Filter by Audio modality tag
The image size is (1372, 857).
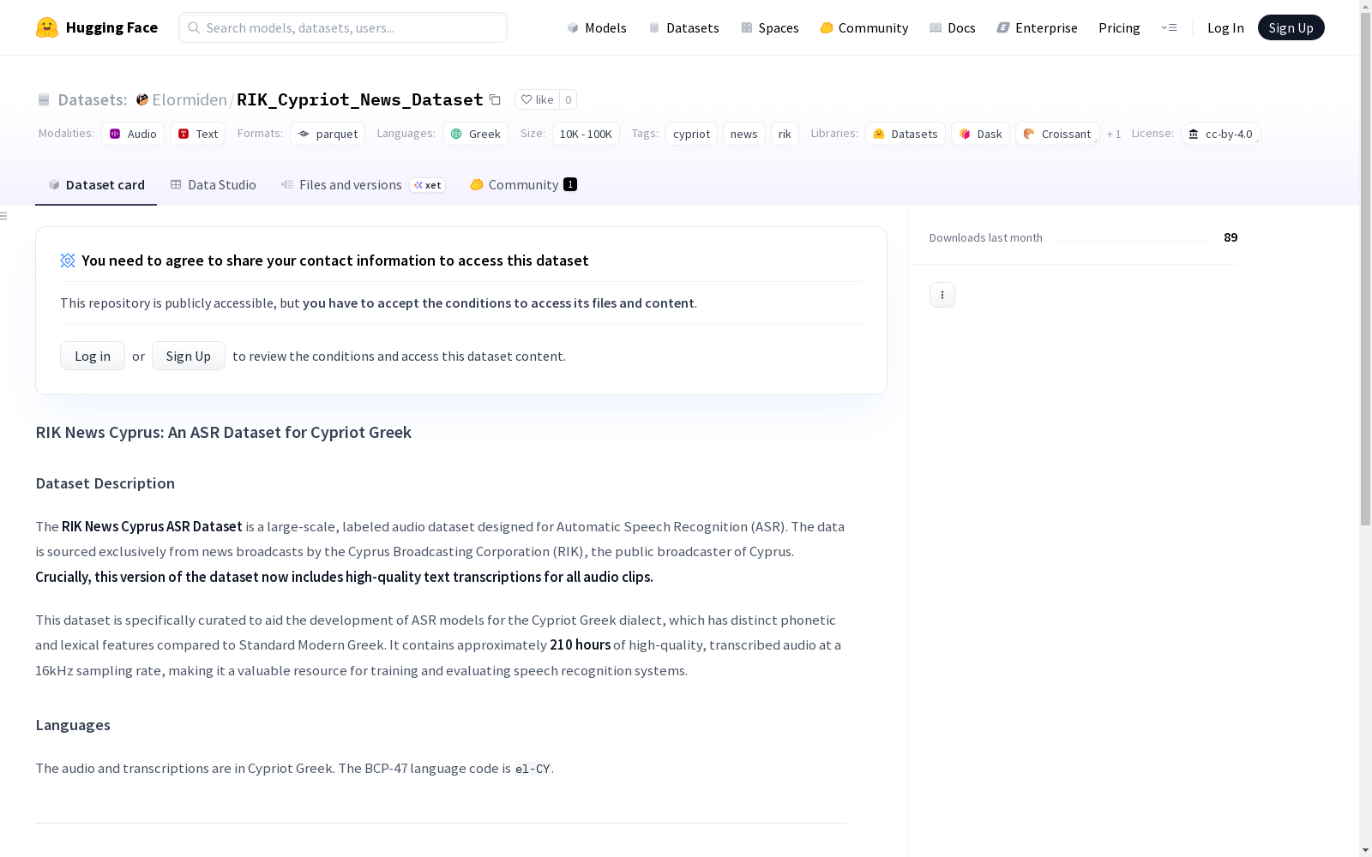[133, 134]
